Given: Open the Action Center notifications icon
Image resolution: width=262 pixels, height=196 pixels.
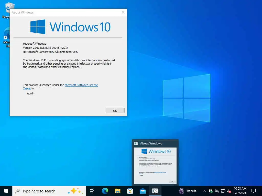Looking at the screenshot, I should click(254, 191).
